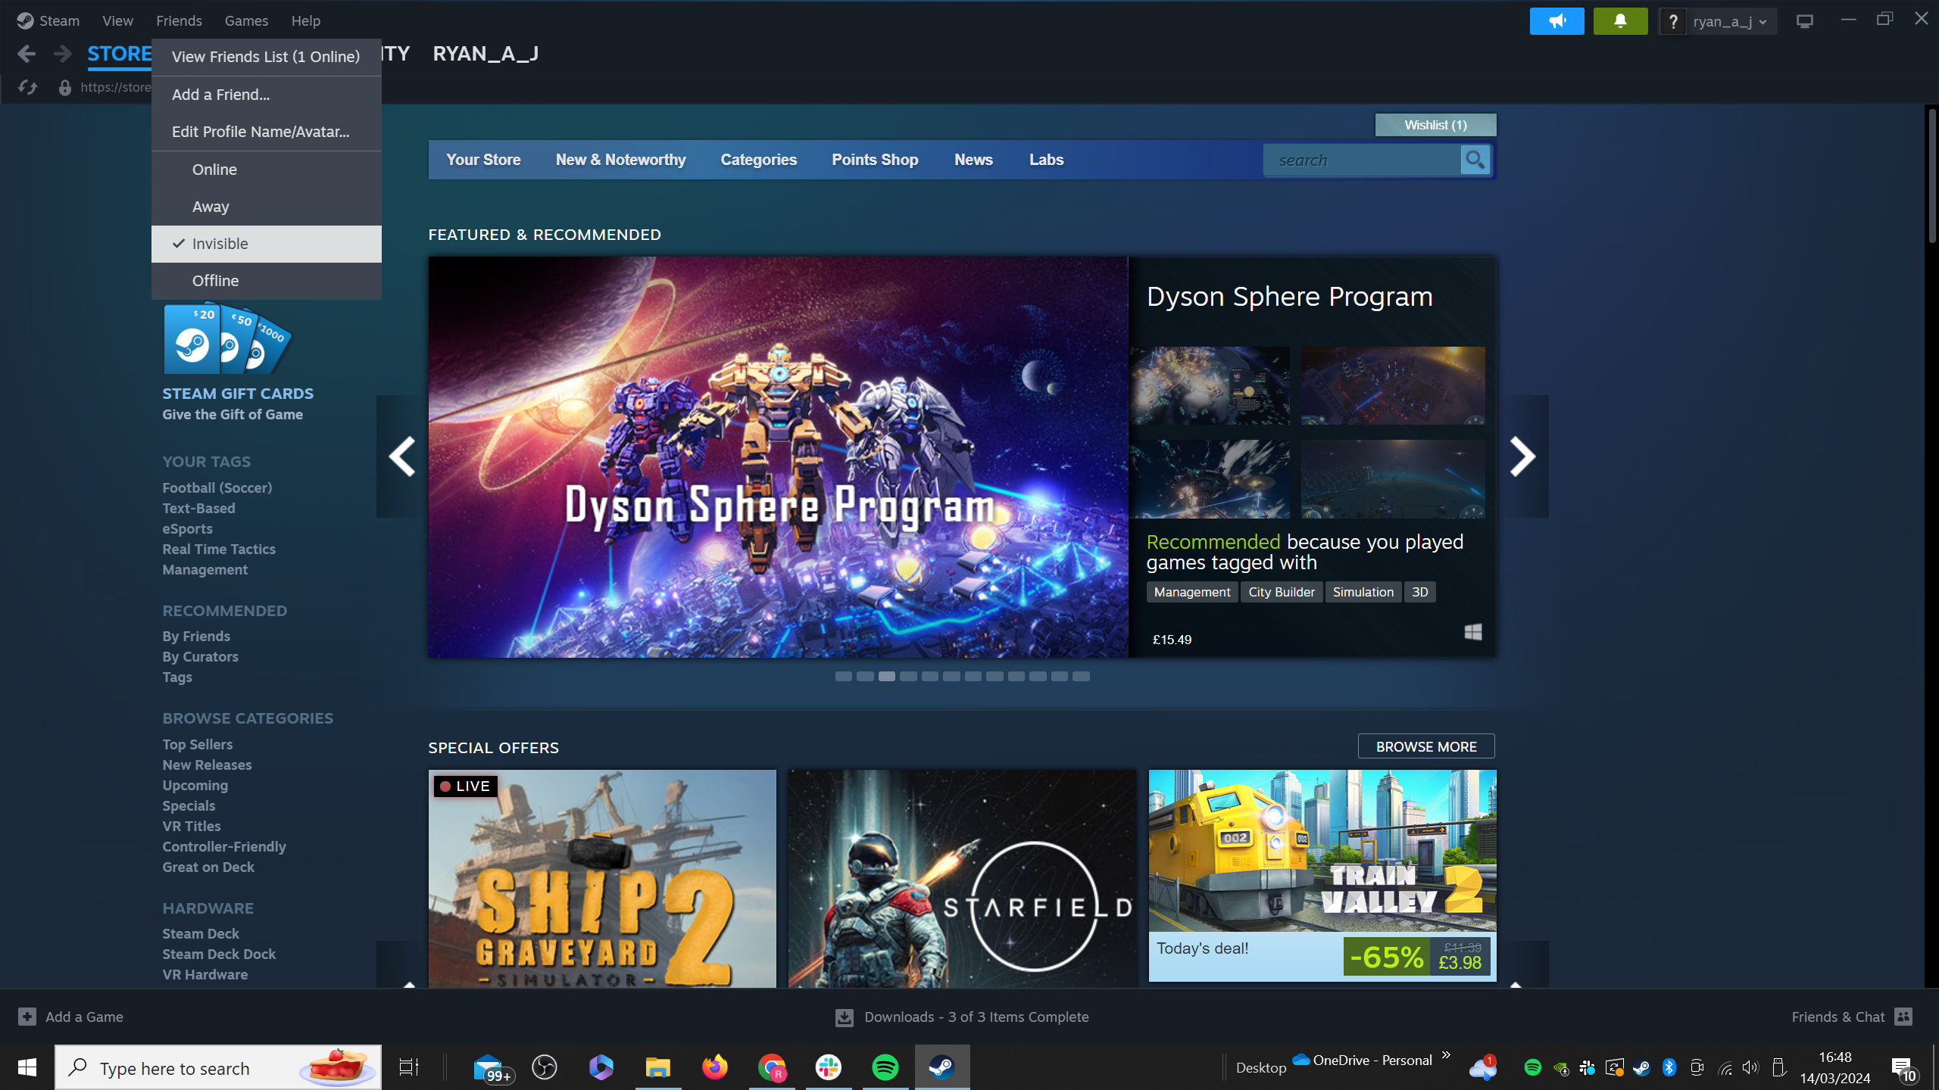Open the Labs tab
Screen dimensions: 1939x1090
(1046, 160)
